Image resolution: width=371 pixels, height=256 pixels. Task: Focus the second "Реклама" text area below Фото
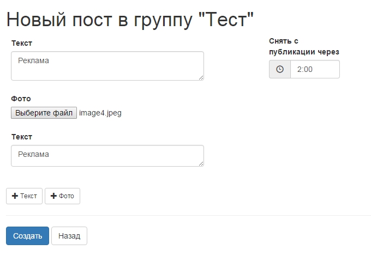pyautogui.click(x=107, y=156)
